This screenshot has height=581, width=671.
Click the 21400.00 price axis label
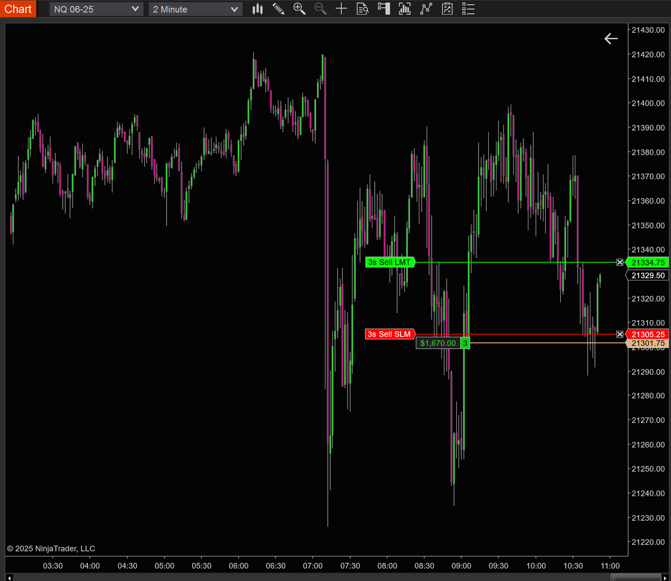[648, 103]
